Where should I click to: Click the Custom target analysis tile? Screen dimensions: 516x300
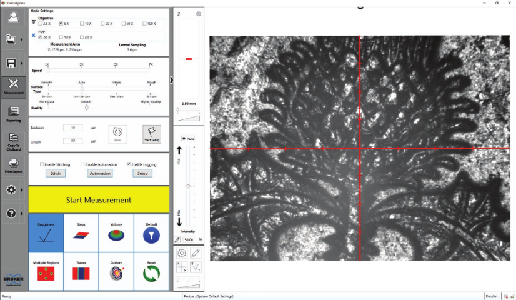[x=117, y=271]
